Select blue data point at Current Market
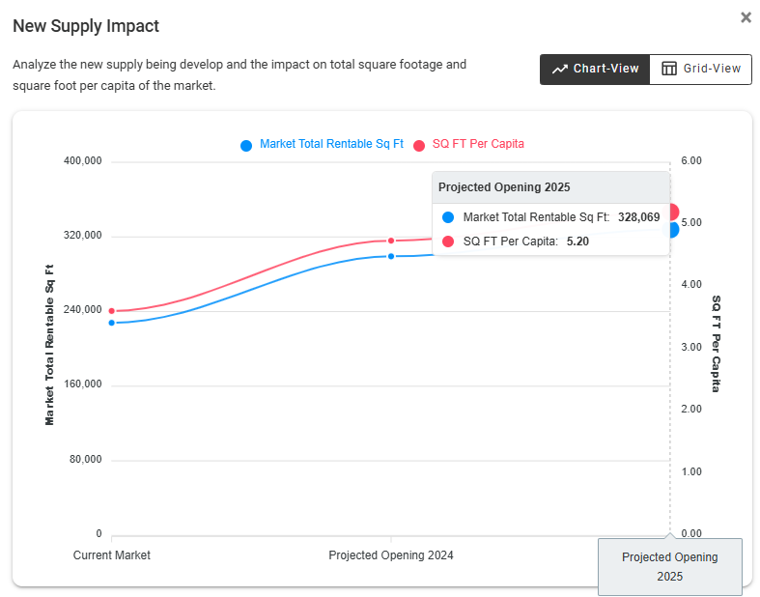The height and width of the screenshot is (597, 760). tap(112, 323)
